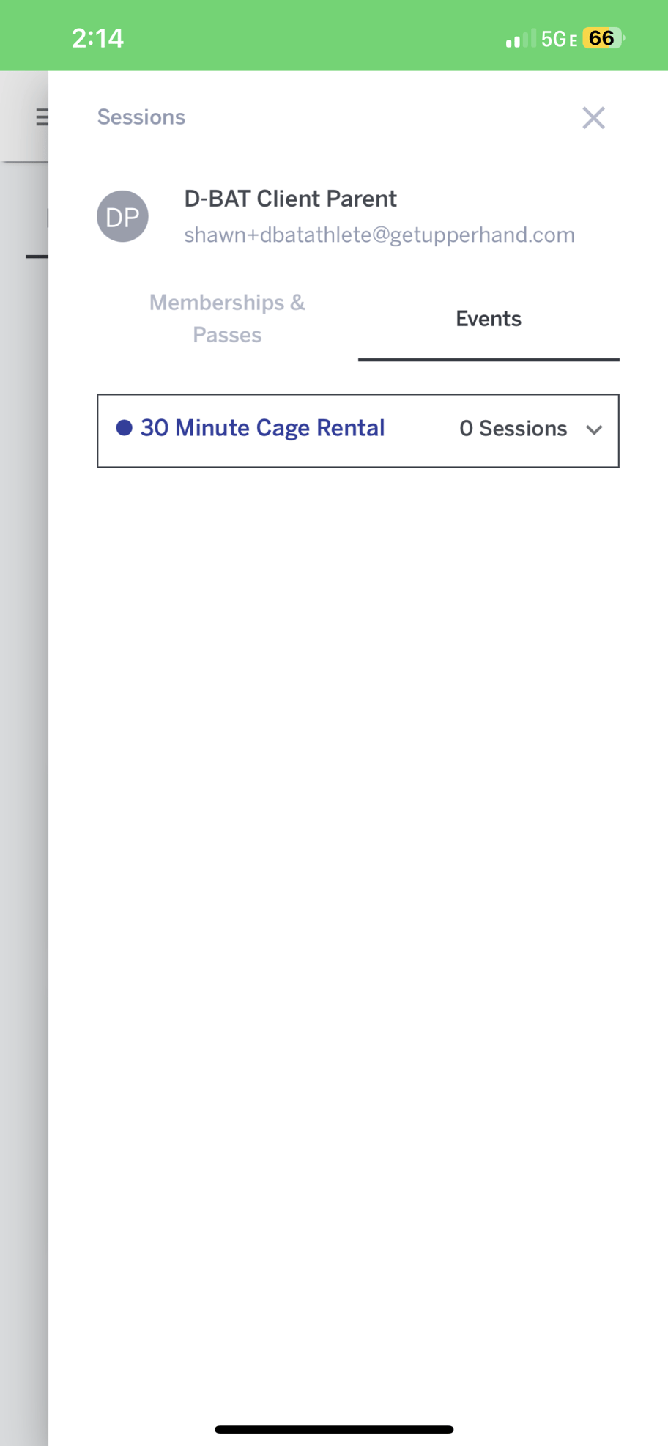This screenshot has height=1446, width=668.
Task: Select the Events tab
Action: click(488, 319)
